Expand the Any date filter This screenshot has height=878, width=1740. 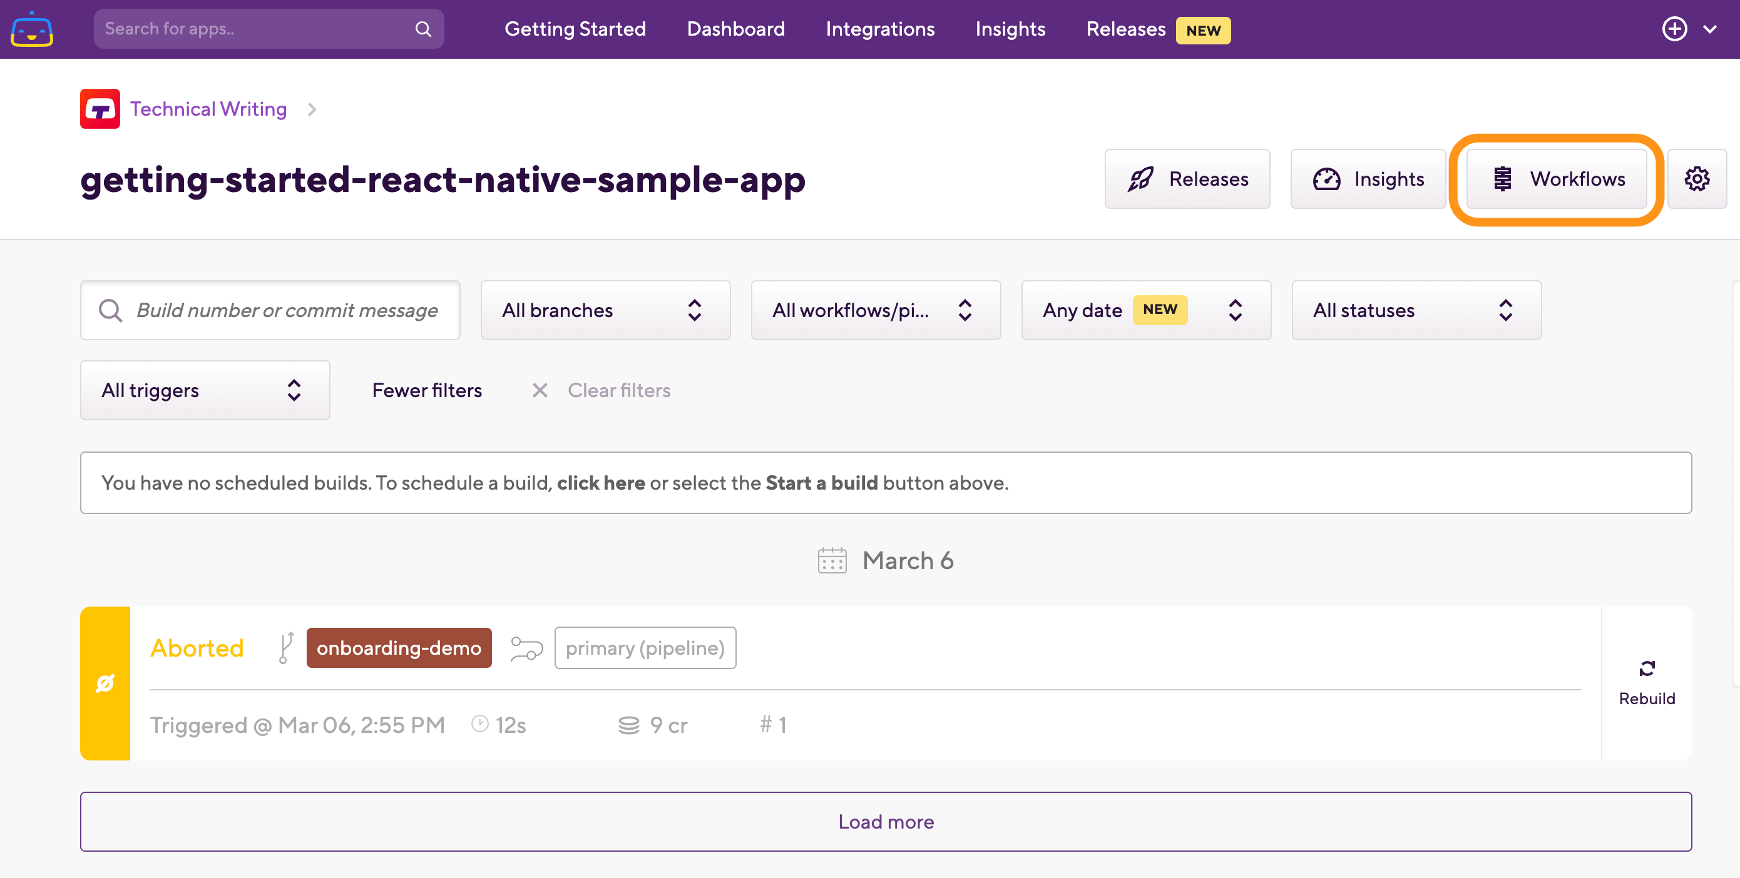[x=1145, y=310]
